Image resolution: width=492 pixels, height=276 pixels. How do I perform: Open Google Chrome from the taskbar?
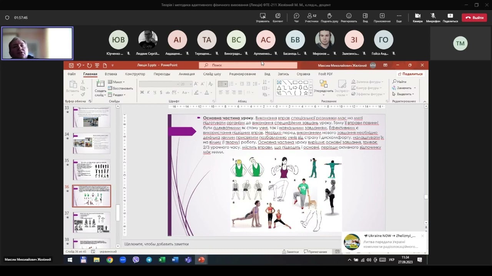[x=110, y=260]
